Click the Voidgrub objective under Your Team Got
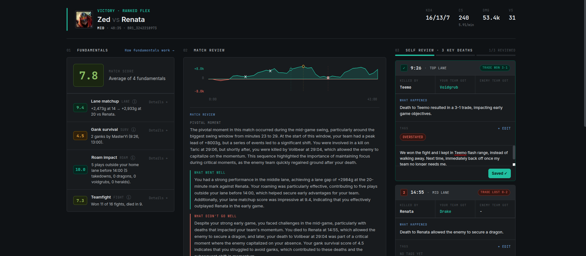 tap(449, 87)
